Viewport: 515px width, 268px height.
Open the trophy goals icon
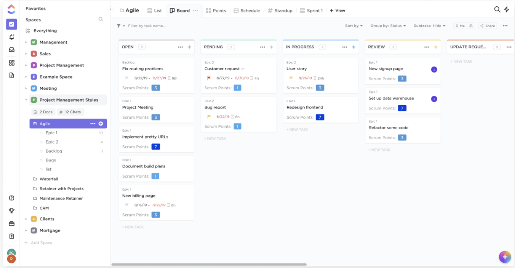pos(11,211)
